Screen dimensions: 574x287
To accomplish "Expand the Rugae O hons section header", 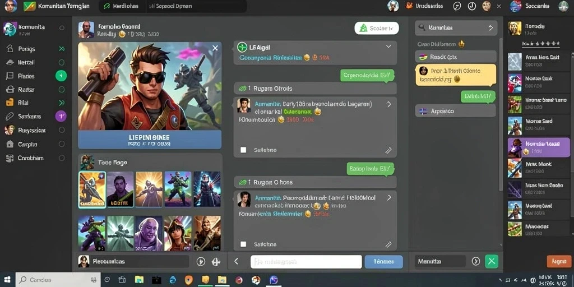I will pos(315,182).
